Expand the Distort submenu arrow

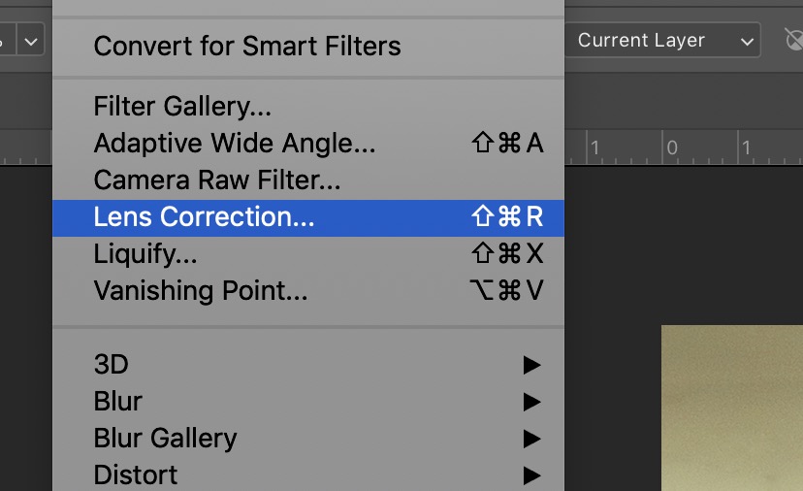[x=531, y=475]
